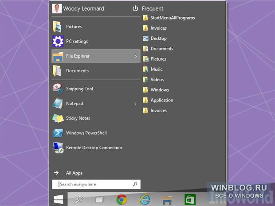Select Windows PowerShell label

pos(86,133)
